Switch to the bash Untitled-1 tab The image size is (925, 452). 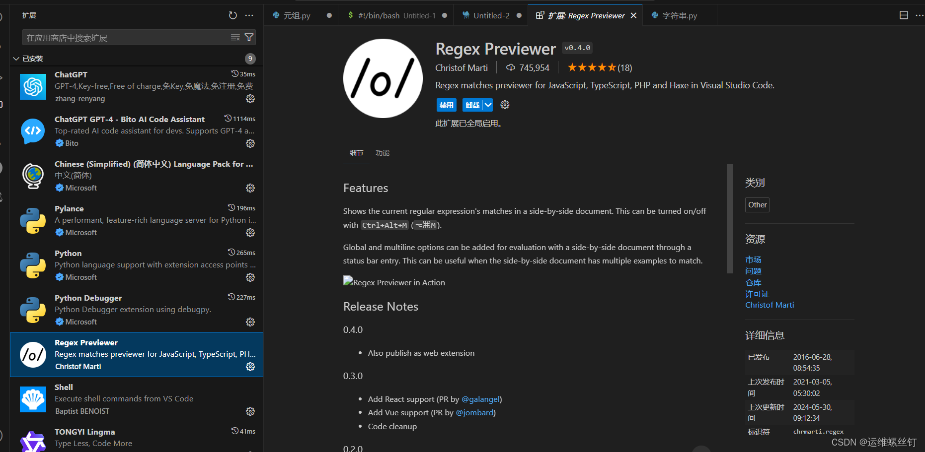tap(396, 15)
